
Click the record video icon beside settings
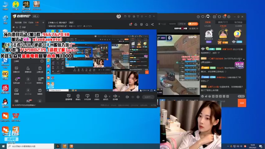127,97
